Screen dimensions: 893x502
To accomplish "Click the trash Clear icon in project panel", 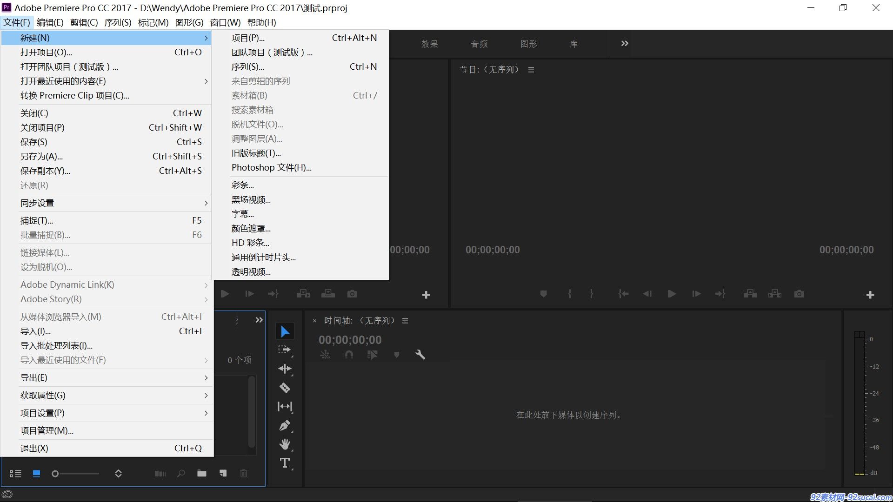I will [244, 473].
